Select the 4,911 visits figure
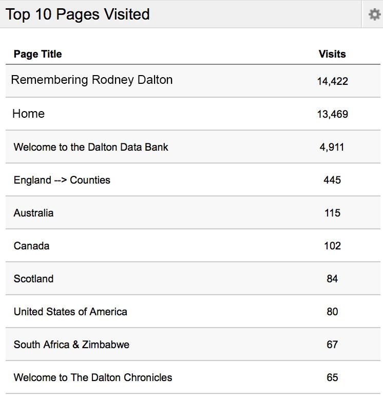 (332, 147)
